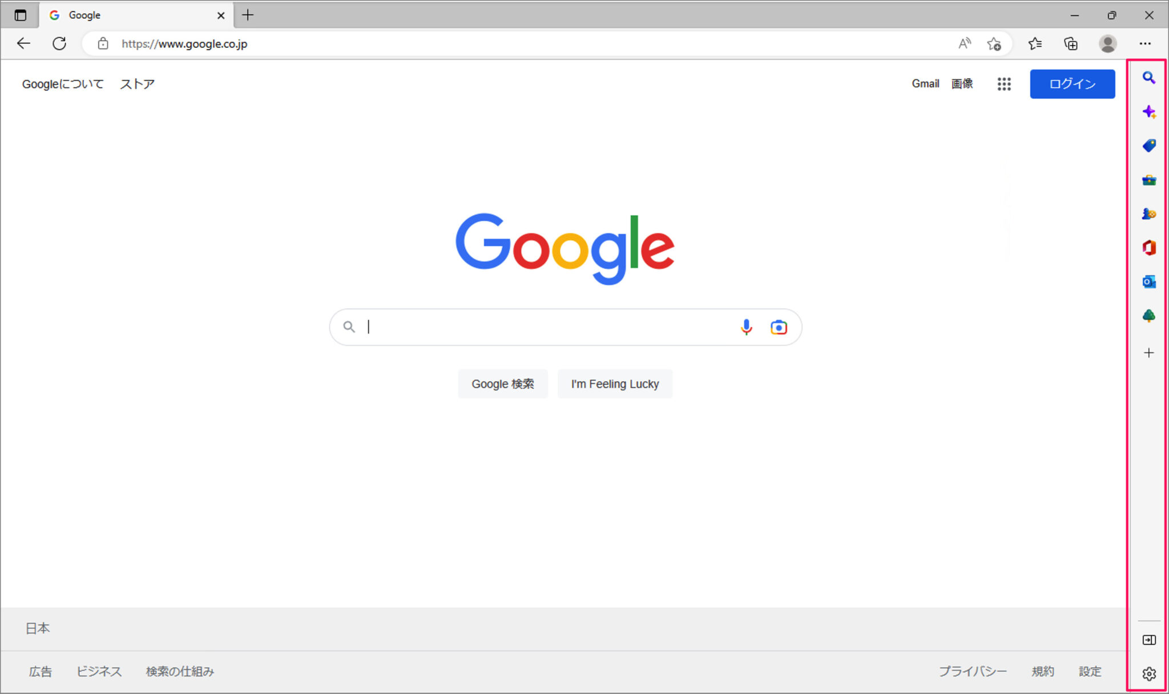
Task: Open the green tree E-tree sidebar icon
Action: (1149, 316)
